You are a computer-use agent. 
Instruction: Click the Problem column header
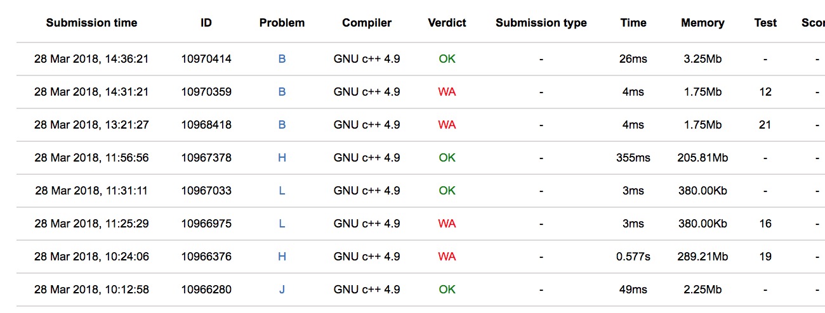282,23
